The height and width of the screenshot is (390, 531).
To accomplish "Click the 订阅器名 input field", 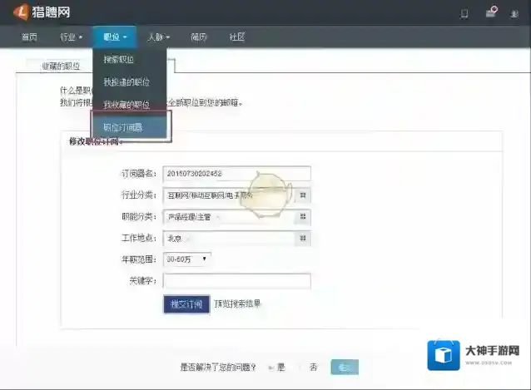I will [236, 174].
